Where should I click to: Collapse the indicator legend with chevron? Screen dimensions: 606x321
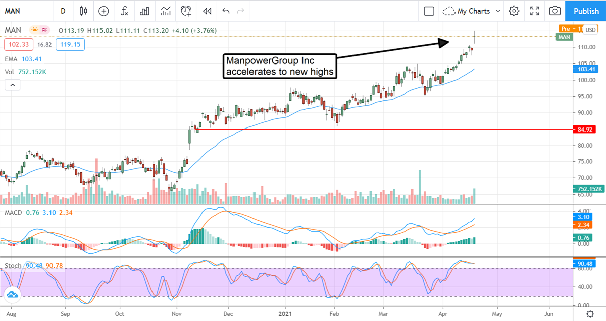click(x=12, y=85)
